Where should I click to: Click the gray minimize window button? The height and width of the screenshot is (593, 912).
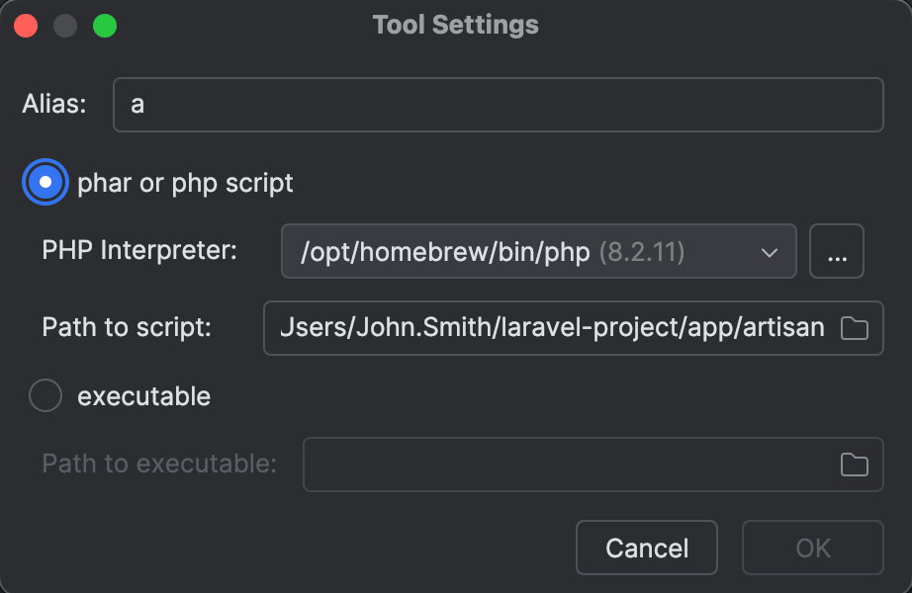click(65, 26)
